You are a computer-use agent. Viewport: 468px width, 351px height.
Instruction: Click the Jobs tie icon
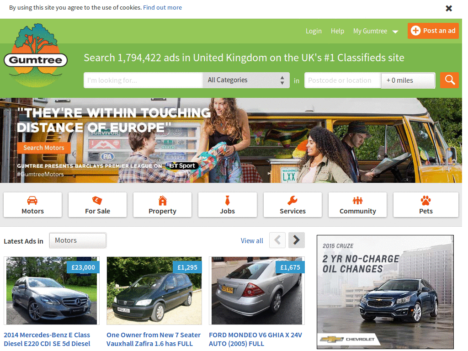coord(228,201)
